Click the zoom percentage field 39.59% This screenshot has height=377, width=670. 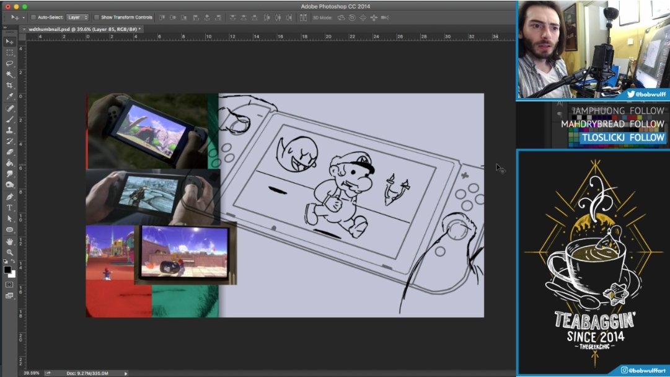[31, 373]
